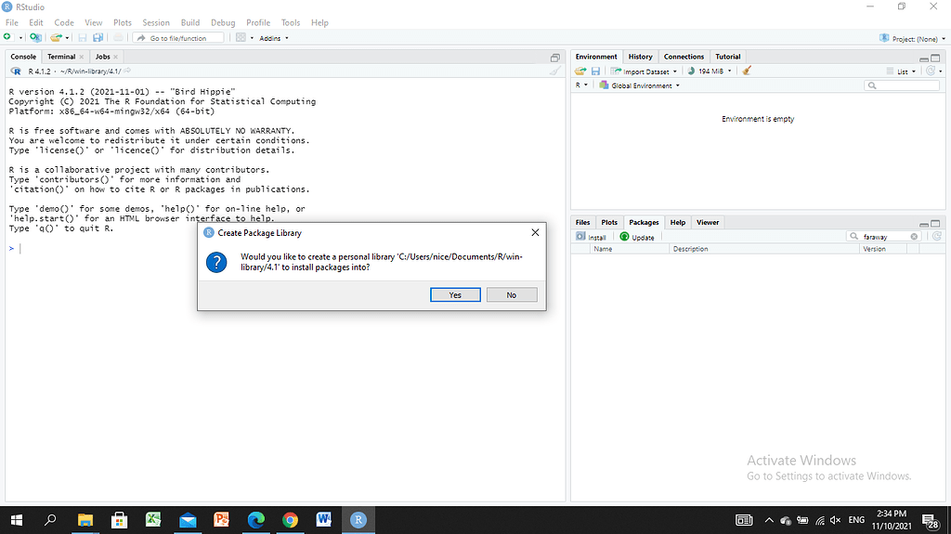
Task: Open the New File dropdown arrow
Action: click(x=20, y=38)
